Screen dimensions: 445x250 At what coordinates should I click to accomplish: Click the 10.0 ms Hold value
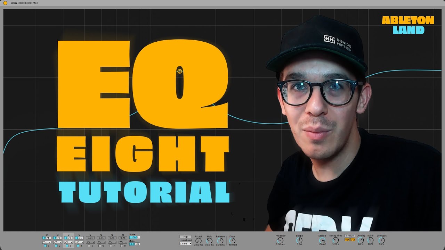click(x=209, y=245)
